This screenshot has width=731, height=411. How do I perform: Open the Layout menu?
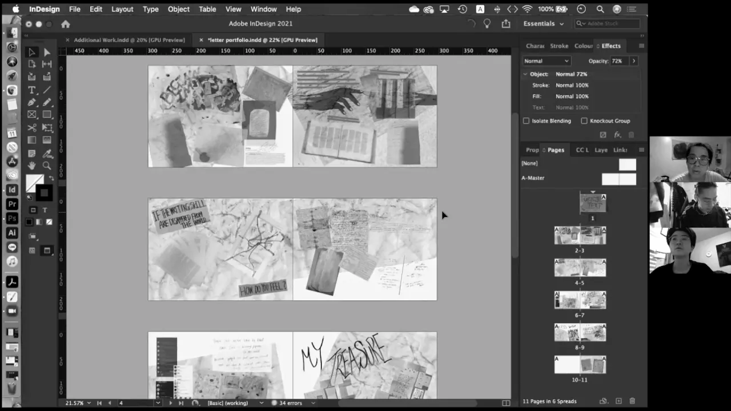coord(122,9)
